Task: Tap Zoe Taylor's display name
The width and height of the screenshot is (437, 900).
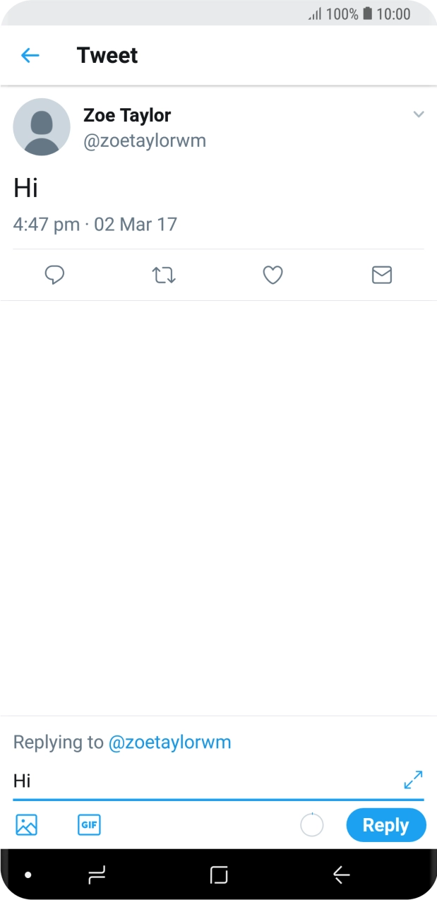Action: click(127, 114)
